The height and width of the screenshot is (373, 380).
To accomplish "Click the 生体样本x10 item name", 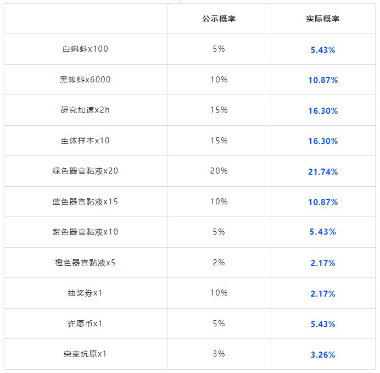I will coord(85,141).
